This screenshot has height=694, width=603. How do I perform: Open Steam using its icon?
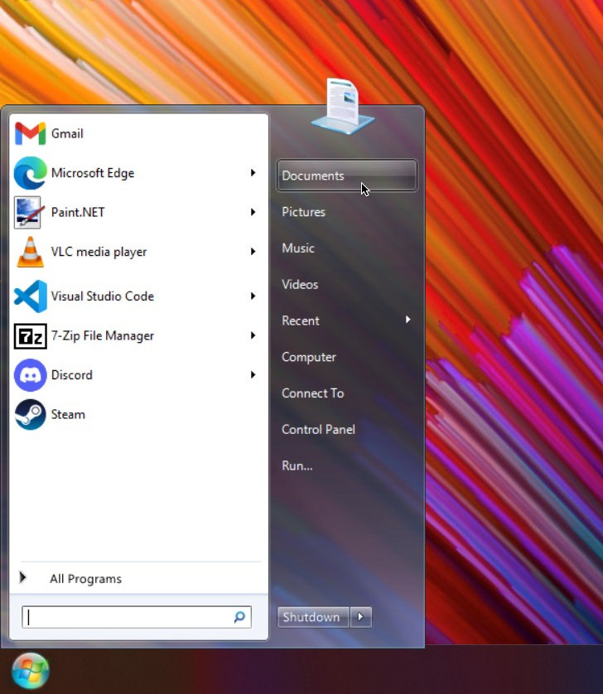[x=30, y=415]
